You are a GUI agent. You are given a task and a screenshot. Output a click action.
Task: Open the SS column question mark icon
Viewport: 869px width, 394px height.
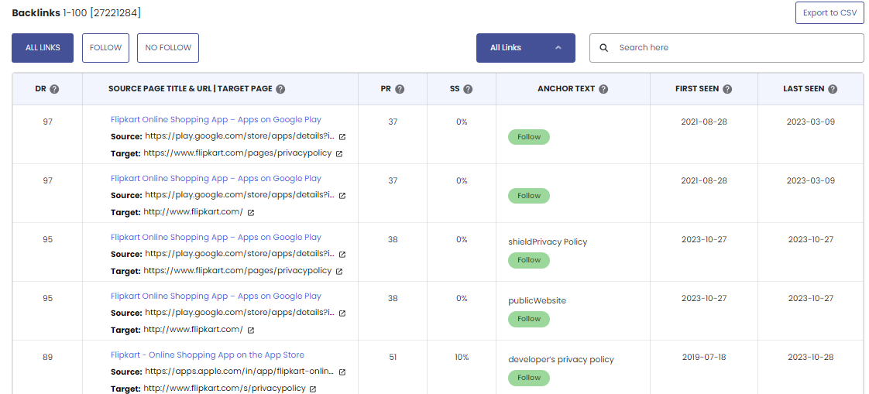click(468, 89)
